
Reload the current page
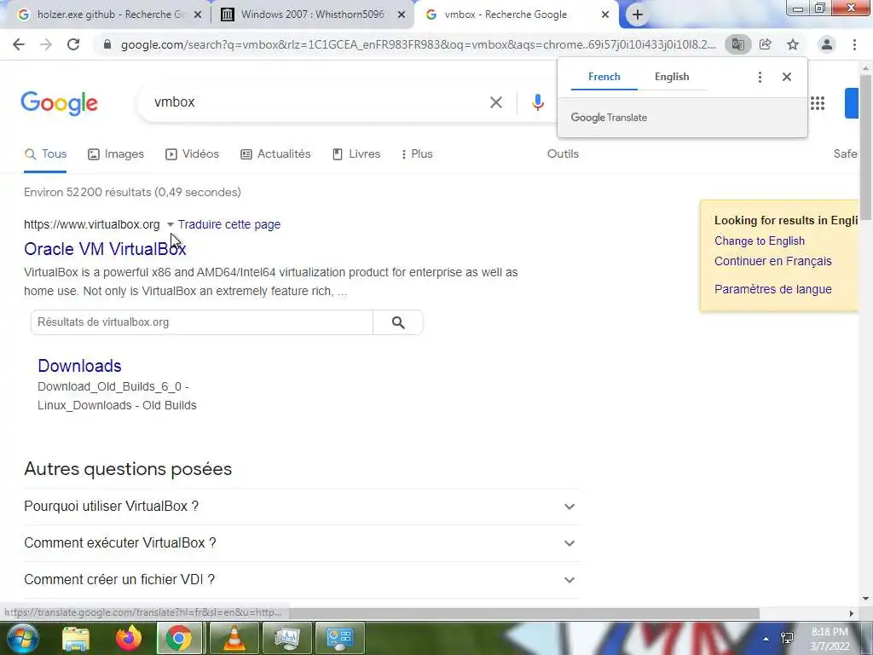point(73,44)
